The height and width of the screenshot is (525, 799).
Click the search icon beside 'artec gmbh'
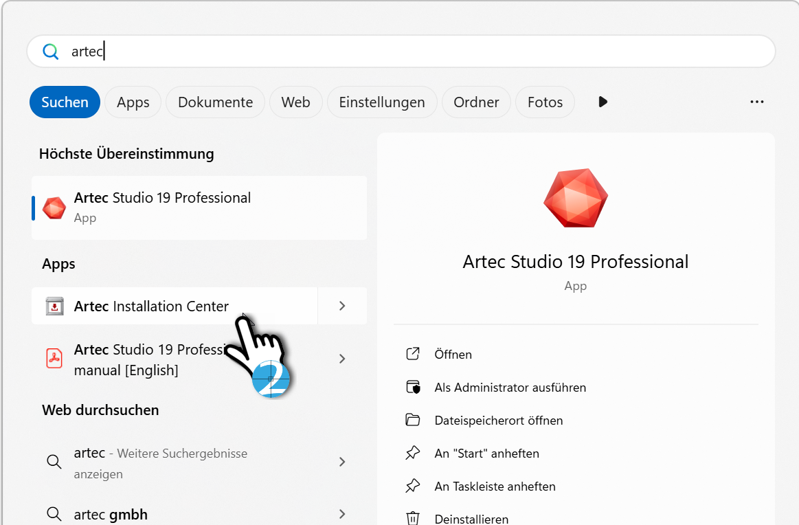(54, 514)
